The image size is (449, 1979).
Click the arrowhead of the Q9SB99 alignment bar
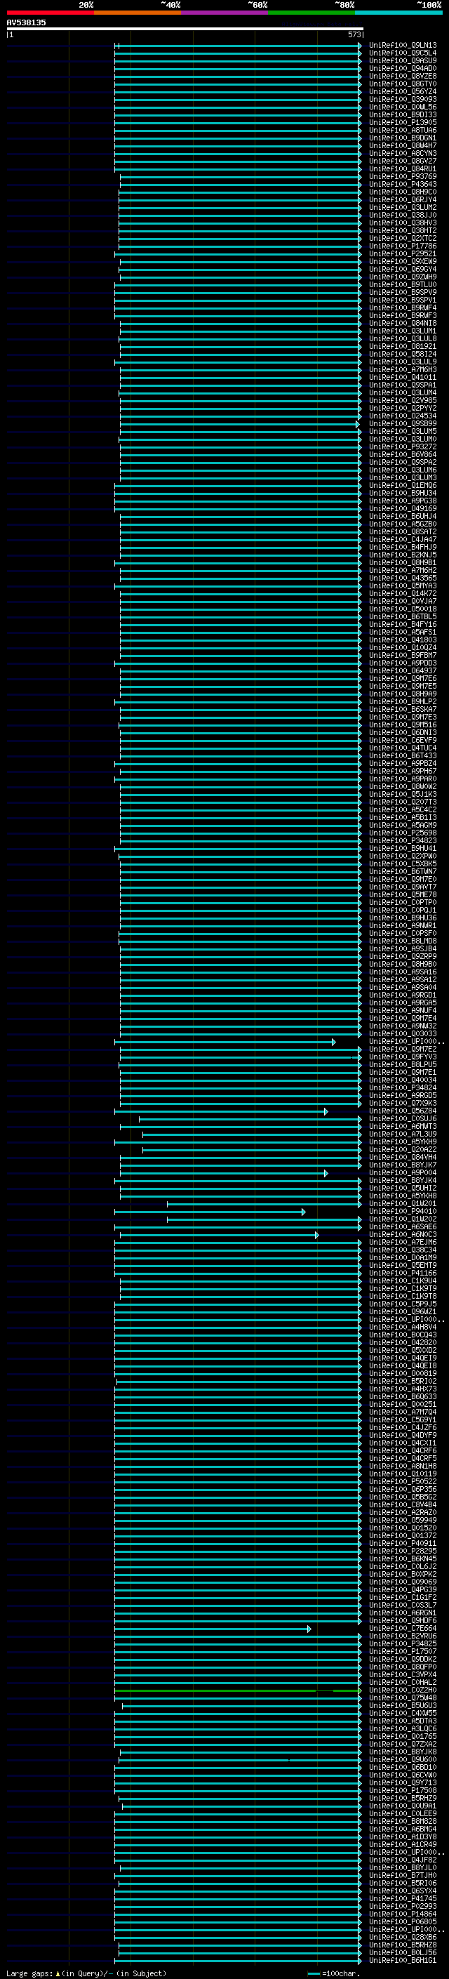(358, 424)
